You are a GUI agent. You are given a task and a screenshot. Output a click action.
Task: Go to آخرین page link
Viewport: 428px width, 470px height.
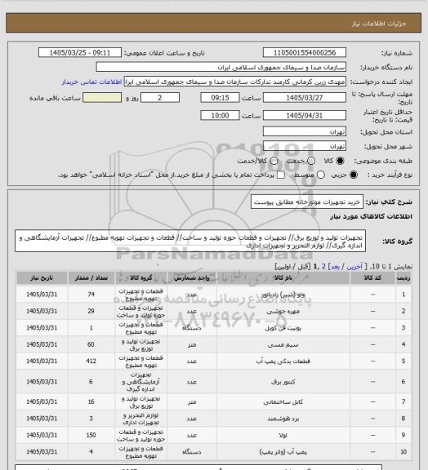click(354, 267)
